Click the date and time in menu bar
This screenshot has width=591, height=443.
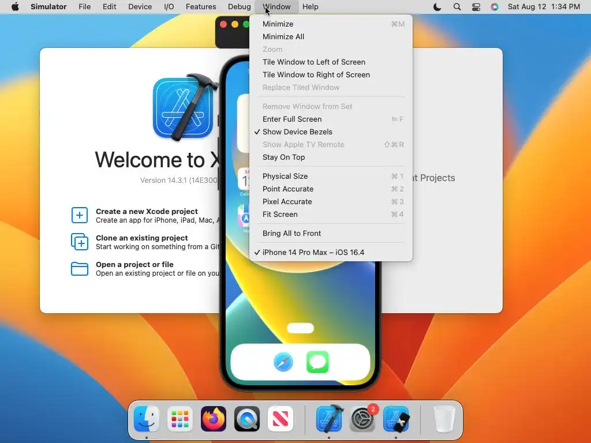(x=544, y=7)
